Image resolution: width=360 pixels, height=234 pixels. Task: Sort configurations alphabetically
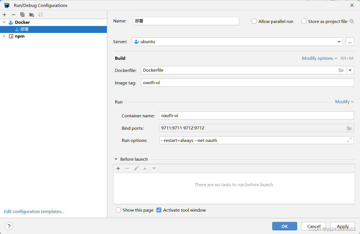[40, 14]
